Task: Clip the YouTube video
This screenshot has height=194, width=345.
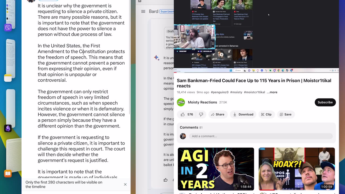Action: 266,115
